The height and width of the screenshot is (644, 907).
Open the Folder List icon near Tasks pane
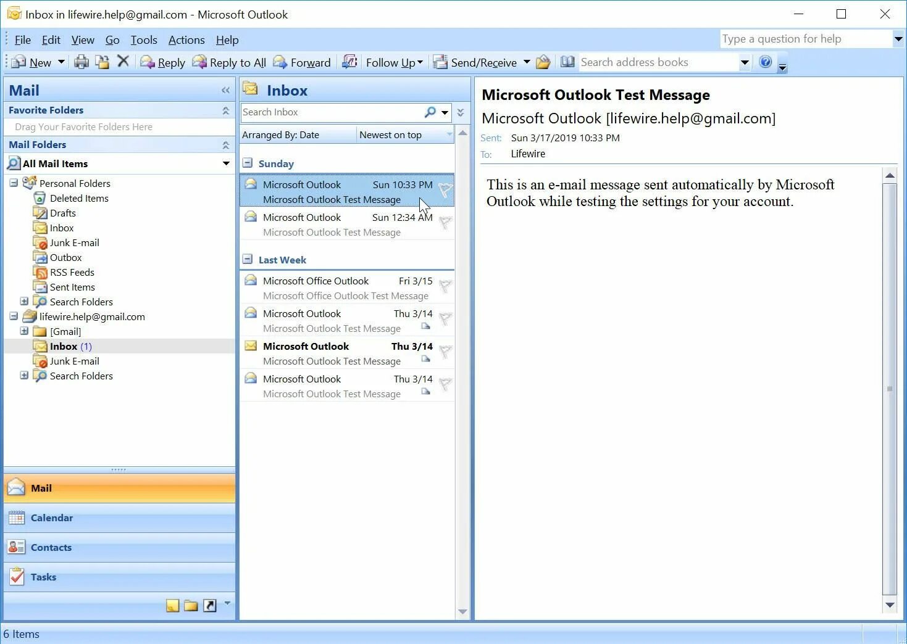[191, 605]
